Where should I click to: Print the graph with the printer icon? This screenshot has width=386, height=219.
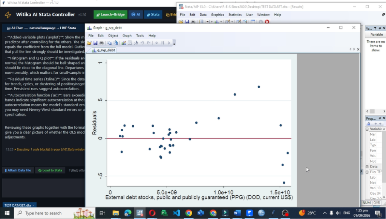tap(101, 43)
